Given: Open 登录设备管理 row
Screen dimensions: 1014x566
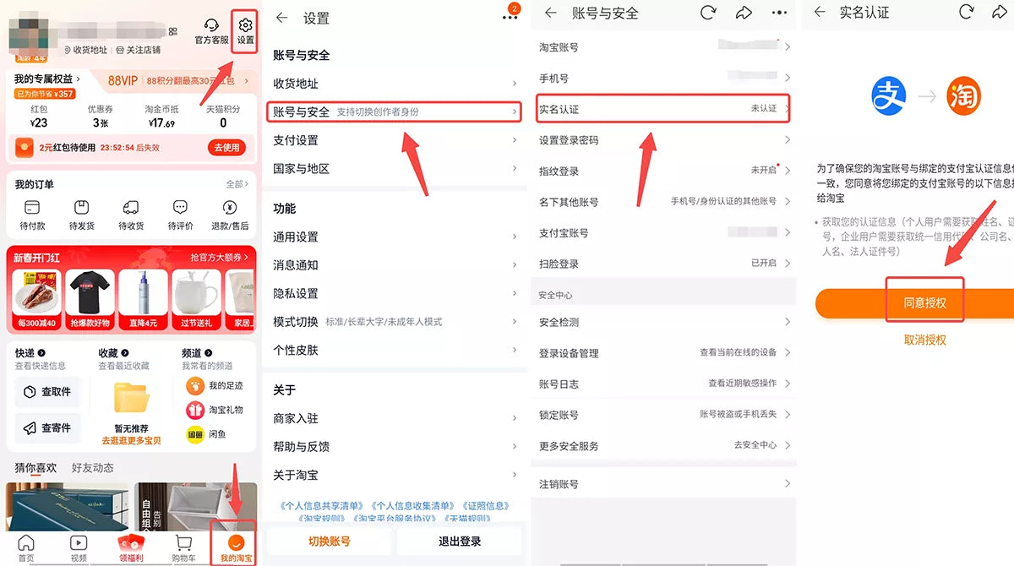Looking at the screenshot, I should 663,352.
